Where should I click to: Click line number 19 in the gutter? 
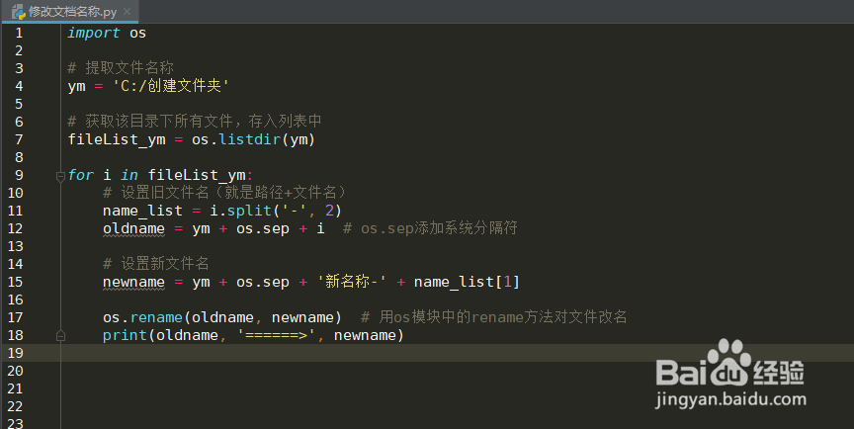[19, 353]
